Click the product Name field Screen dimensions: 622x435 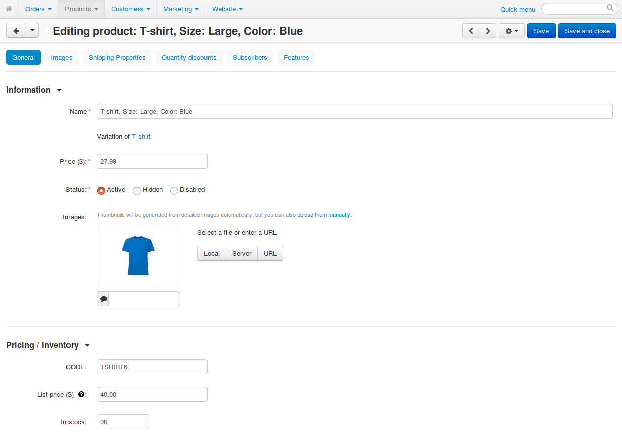355,111
